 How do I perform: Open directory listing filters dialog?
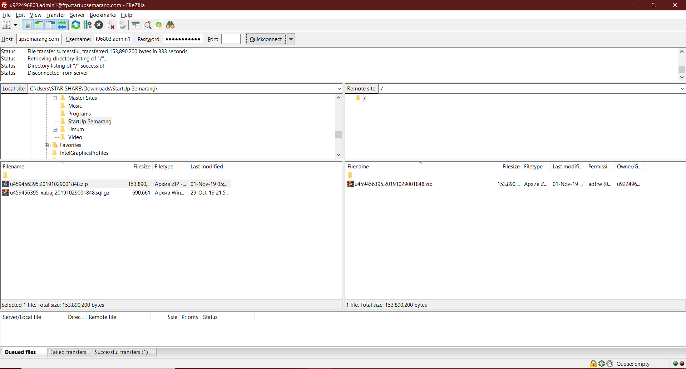[136, 25]
